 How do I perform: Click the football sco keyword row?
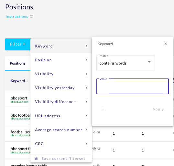(x=21, y=132)
